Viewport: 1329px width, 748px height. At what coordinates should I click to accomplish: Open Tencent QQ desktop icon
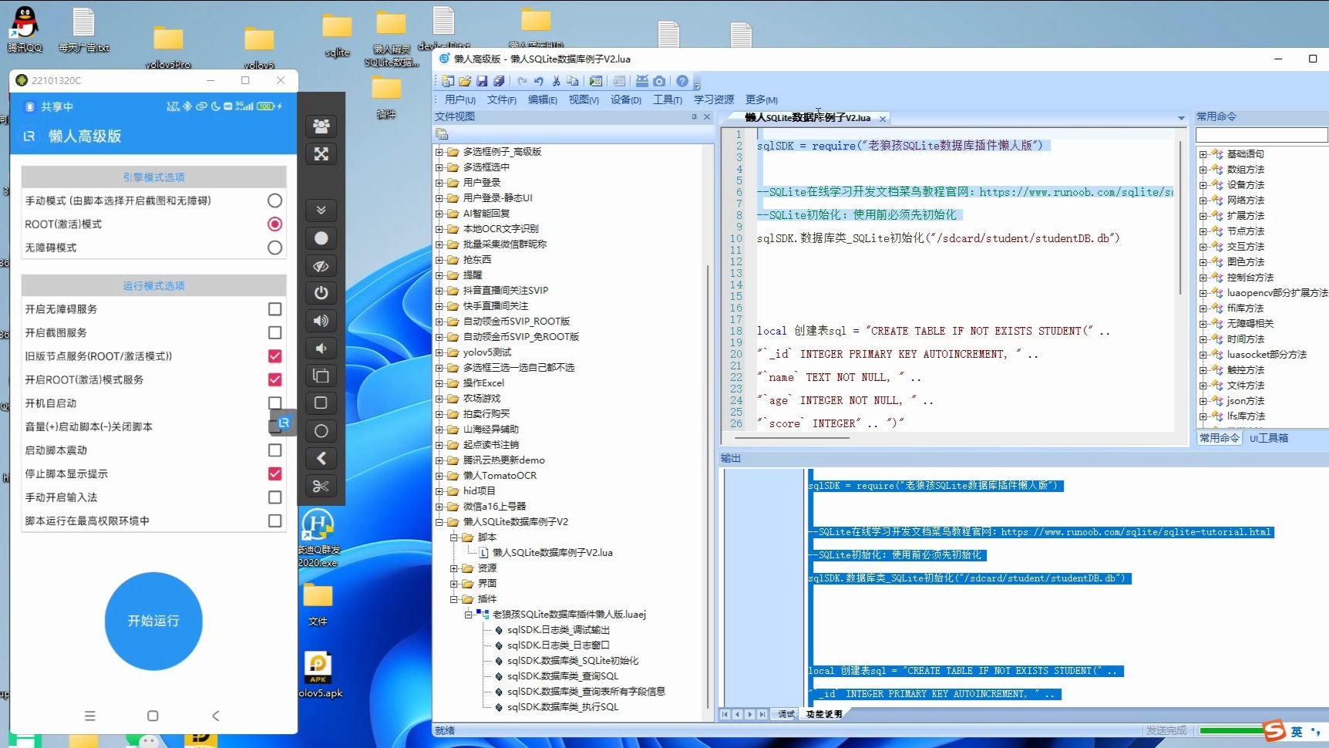click(x=25, y=29)
